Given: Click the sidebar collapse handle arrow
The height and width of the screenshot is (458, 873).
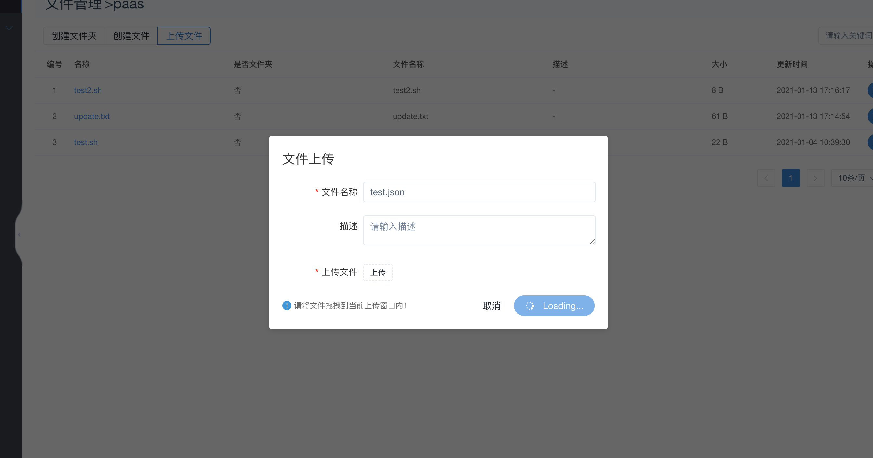Looking at the screenshot, I should [19, 235].
